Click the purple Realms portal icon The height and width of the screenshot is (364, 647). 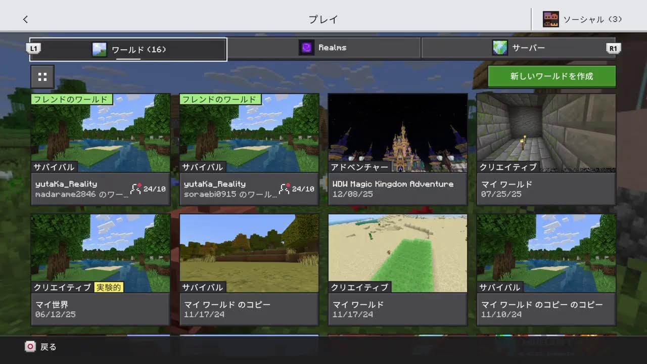coord(306,48)
